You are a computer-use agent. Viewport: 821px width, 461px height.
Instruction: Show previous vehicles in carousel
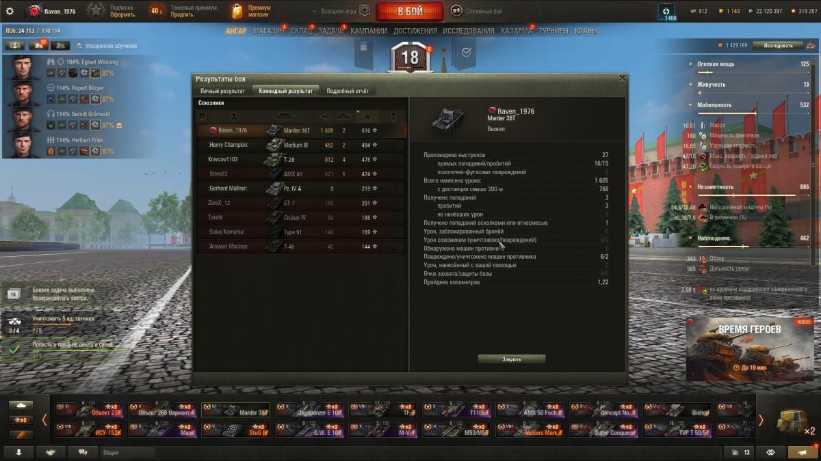click(44, 420)
